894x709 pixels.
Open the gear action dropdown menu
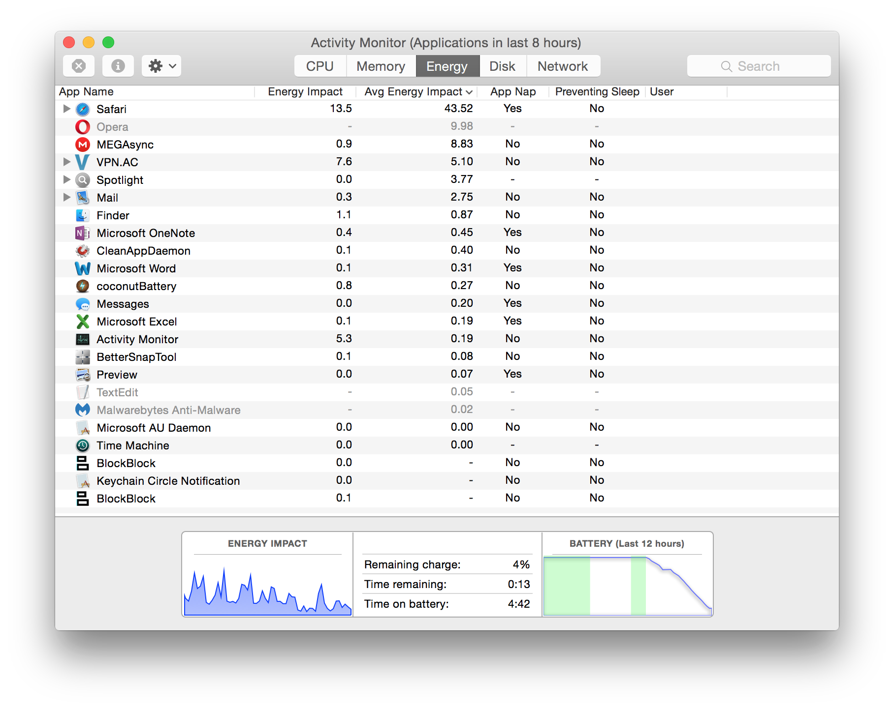161,66
